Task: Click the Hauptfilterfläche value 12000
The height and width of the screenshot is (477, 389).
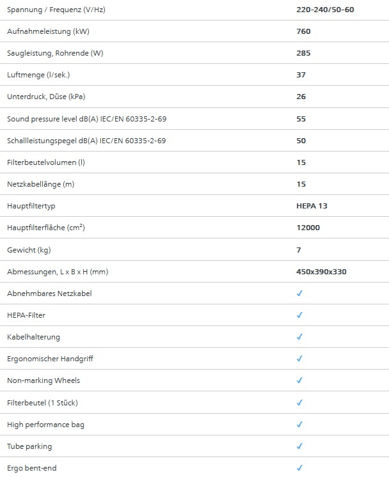Action: [308, 228]
